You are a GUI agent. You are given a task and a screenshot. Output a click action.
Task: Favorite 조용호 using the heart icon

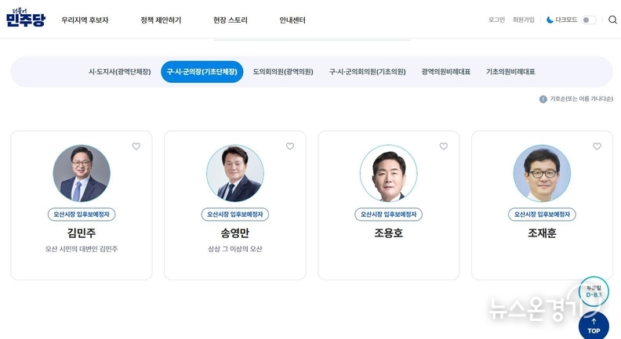pyautogui.click(x=443, y=146)
